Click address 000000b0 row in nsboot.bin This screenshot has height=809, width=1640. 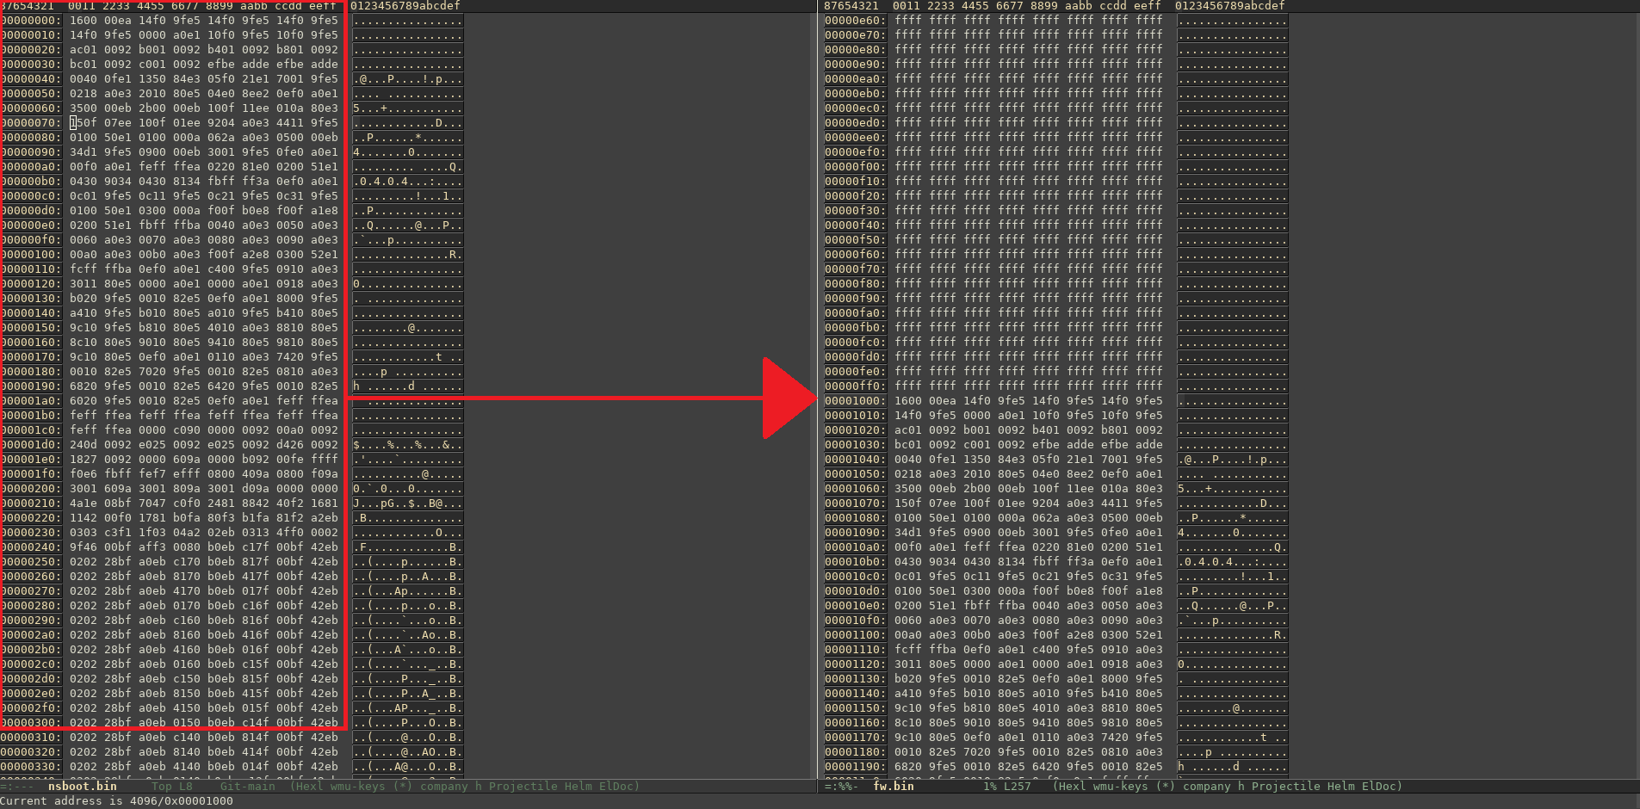coord(231,181)
